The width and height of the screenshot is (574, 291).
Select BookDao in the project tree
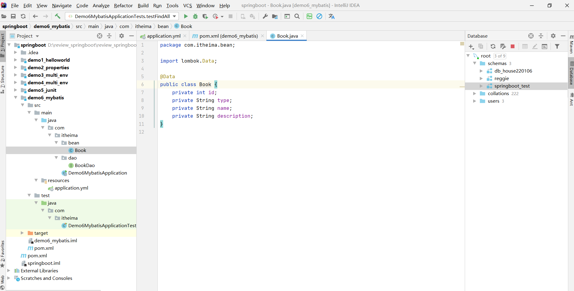(85, 165)
